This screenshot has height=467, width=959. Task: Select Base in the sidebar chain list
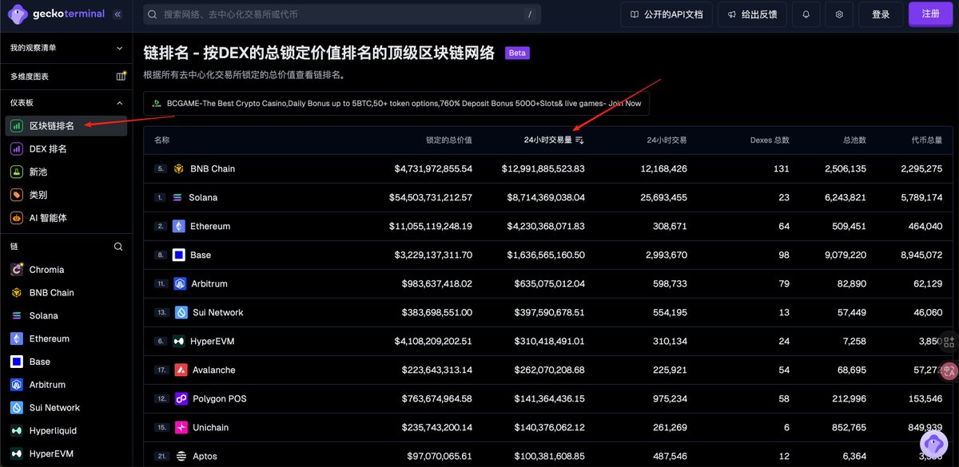66,362
